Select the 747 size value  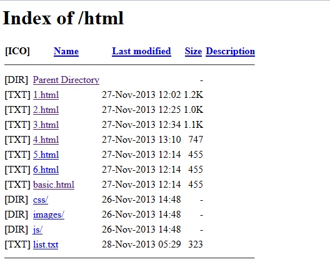coord(196,140)
